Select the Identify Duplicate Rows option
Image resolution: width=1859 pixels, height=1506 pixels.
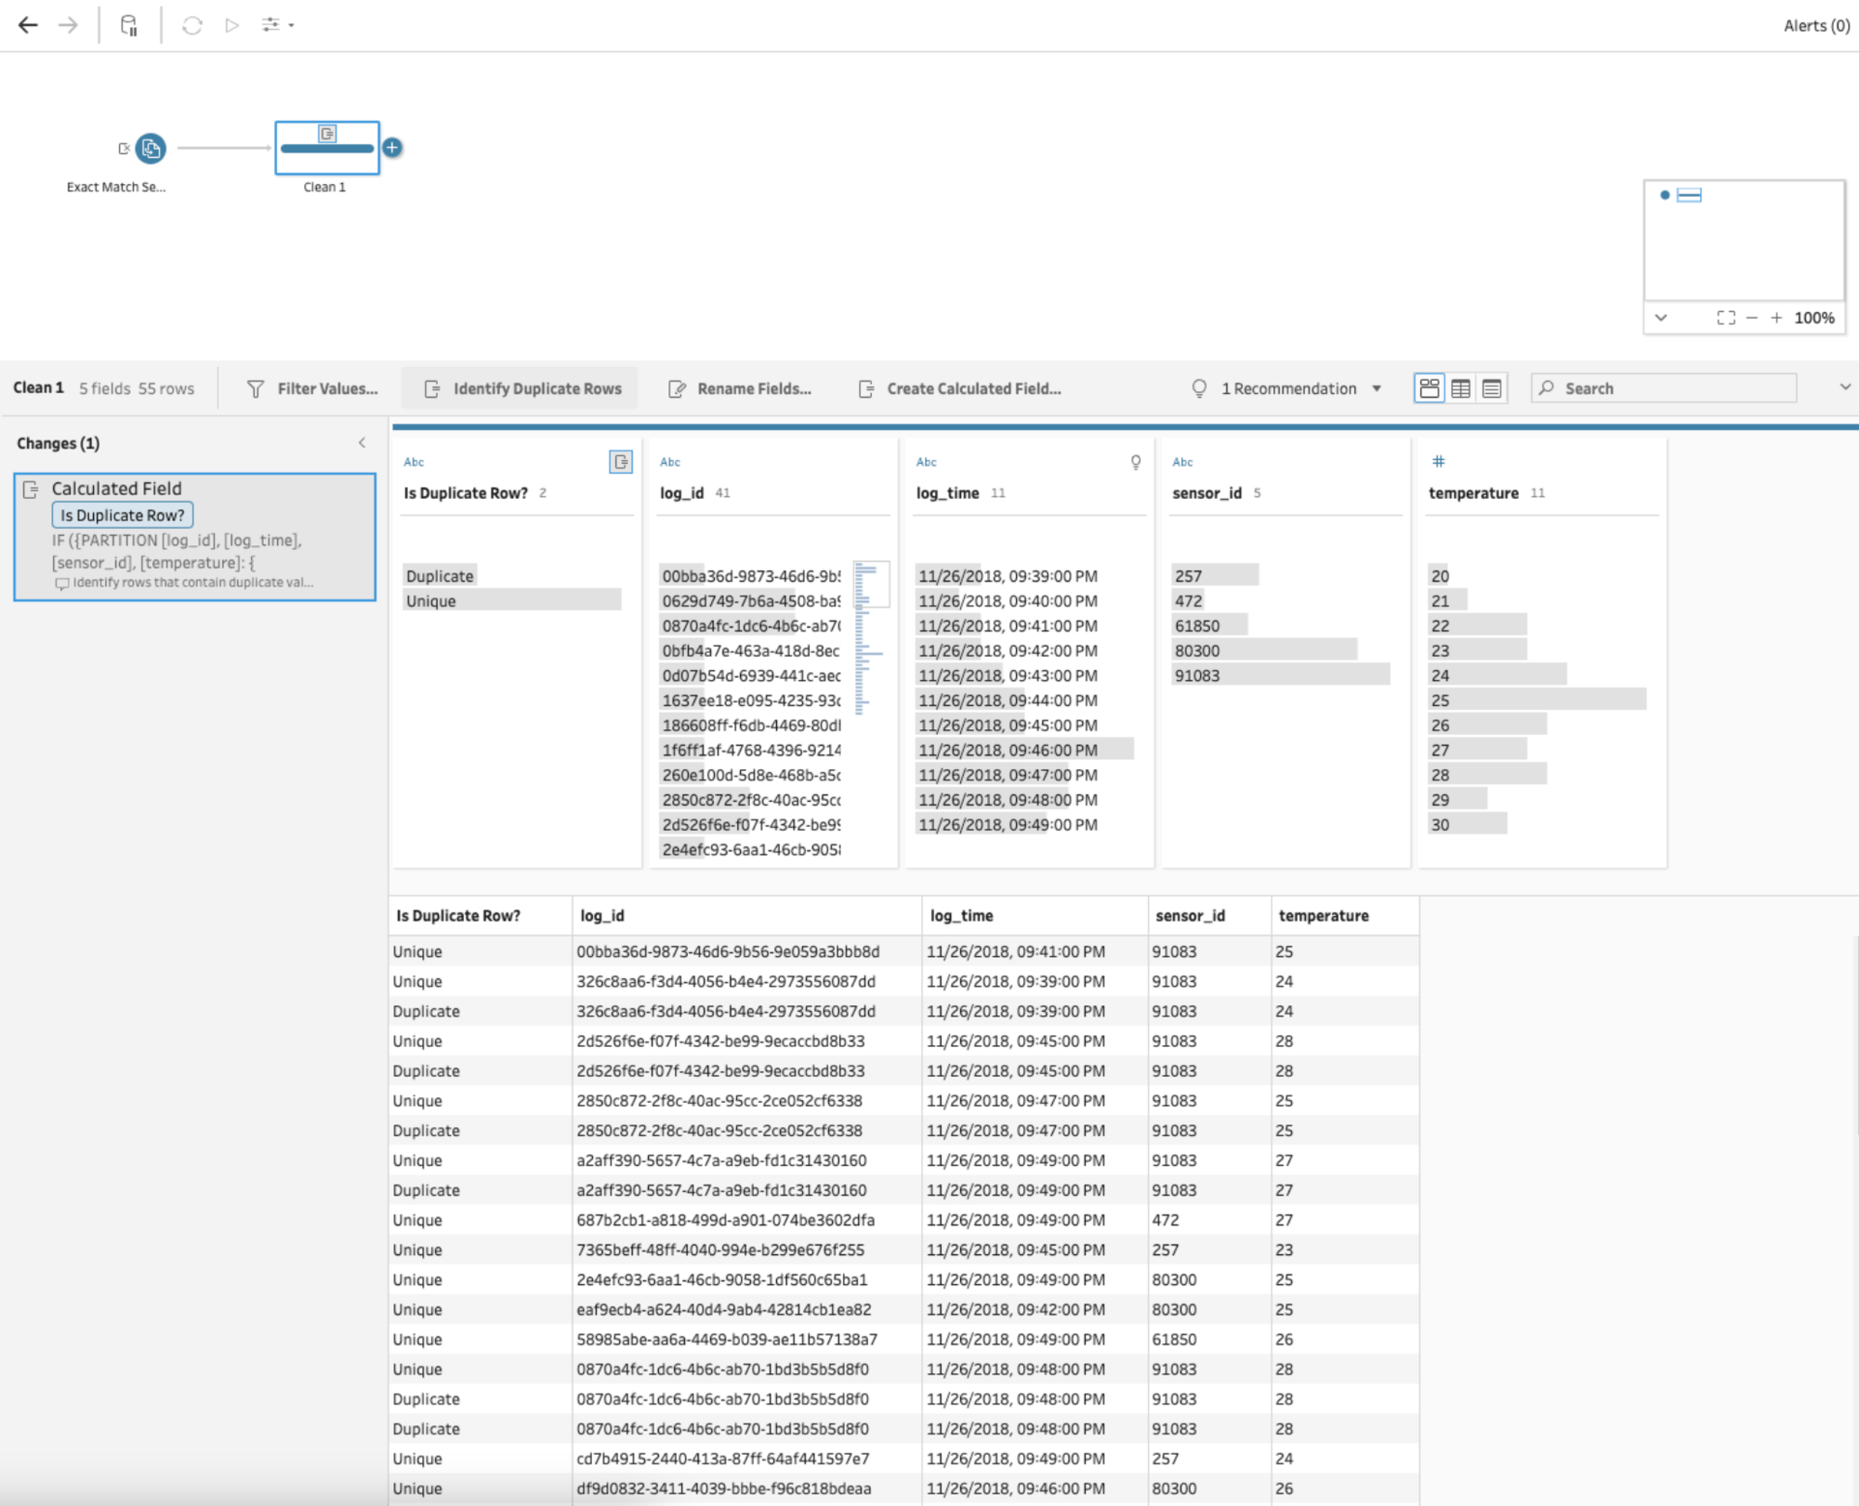(x=537, y=388)
